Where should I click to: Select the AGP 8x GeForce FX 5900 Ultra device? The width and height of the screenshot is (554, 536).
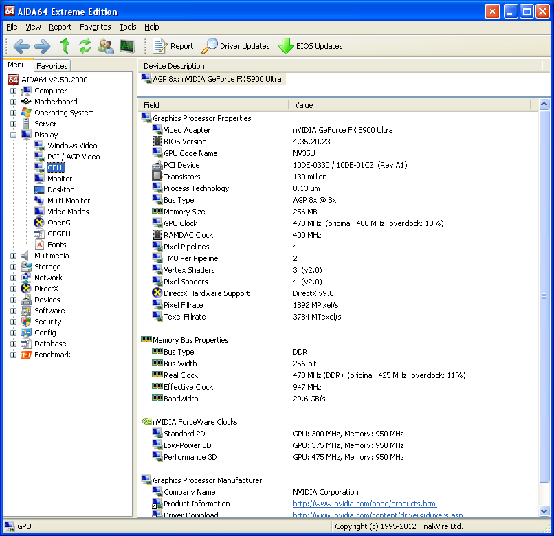coord(213,79)
